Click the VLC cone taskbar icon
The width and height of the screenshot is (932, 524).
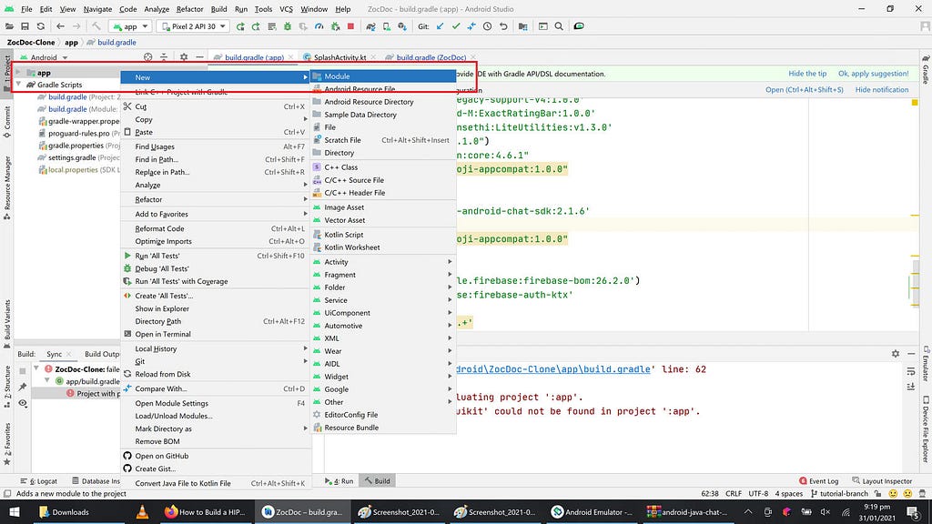coord(142,512)
